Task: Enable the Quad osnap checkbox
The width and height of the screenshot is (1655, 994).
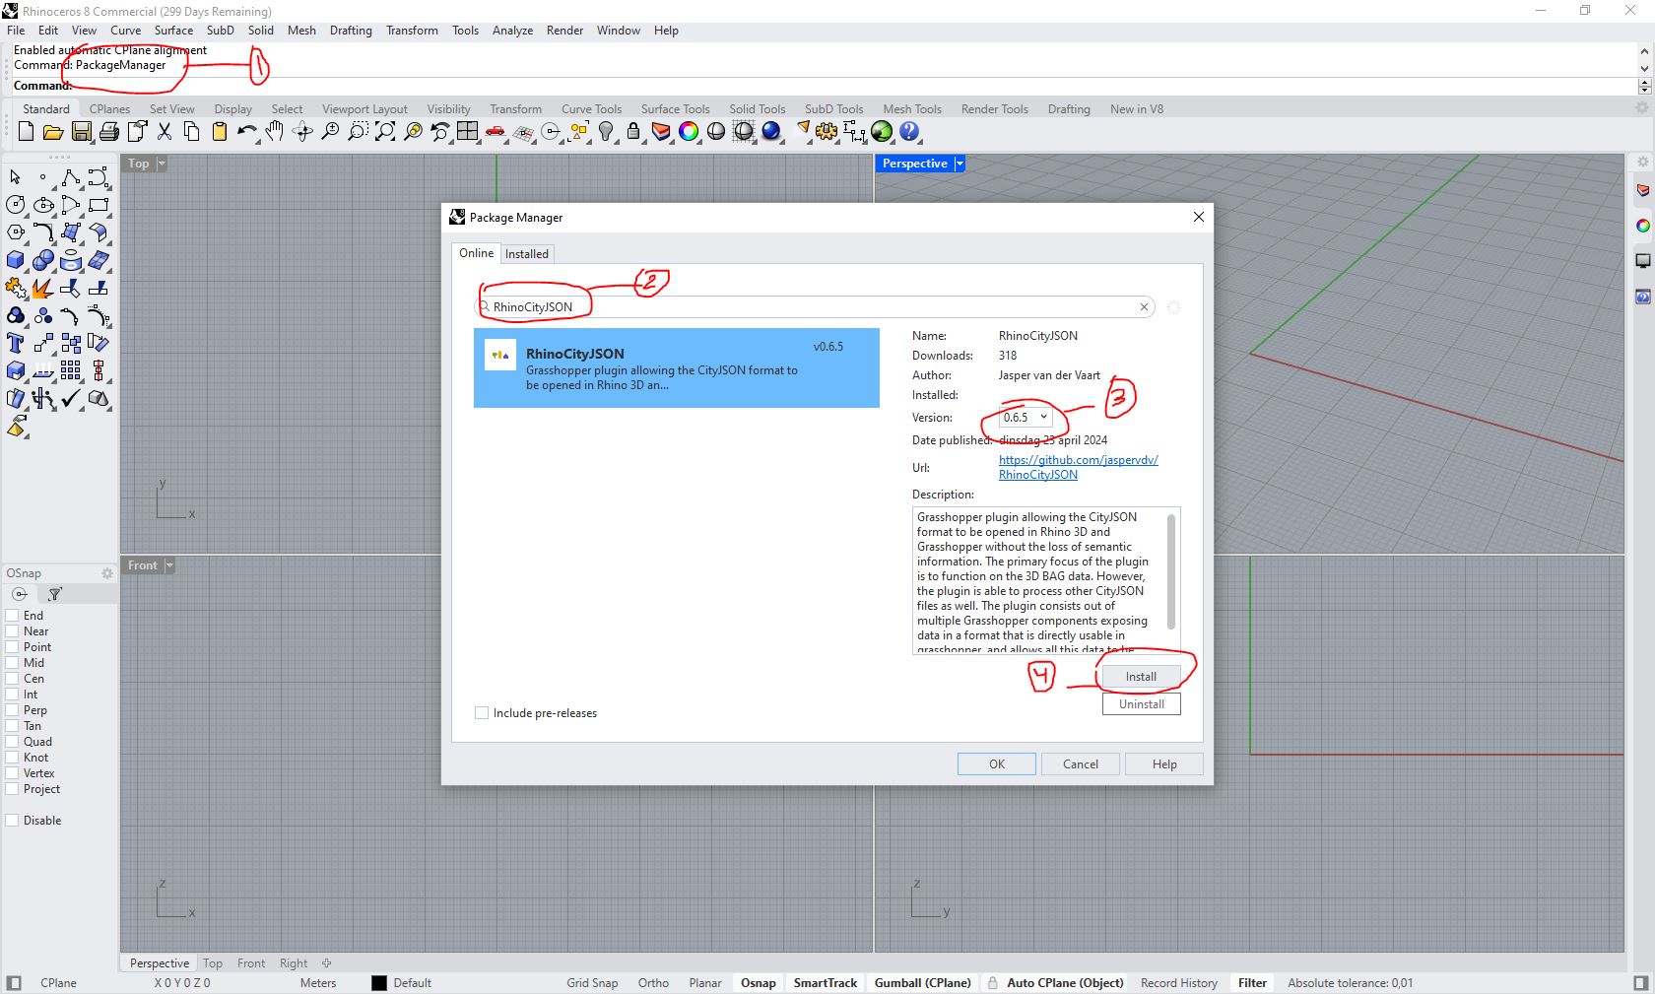Action: coord(13,741)
